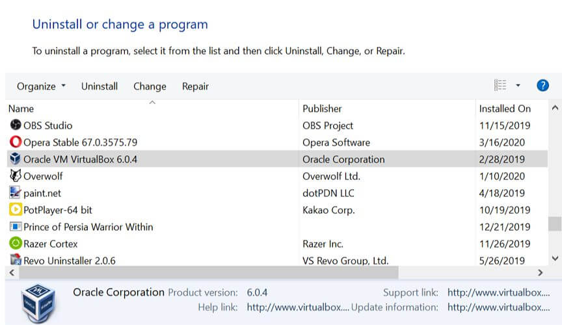
Task: Click product version 6.0.4 value
Action: [257, 292]
